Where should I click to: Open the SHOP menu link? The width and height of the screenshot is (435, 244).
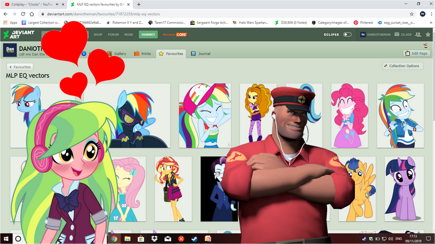98,35
